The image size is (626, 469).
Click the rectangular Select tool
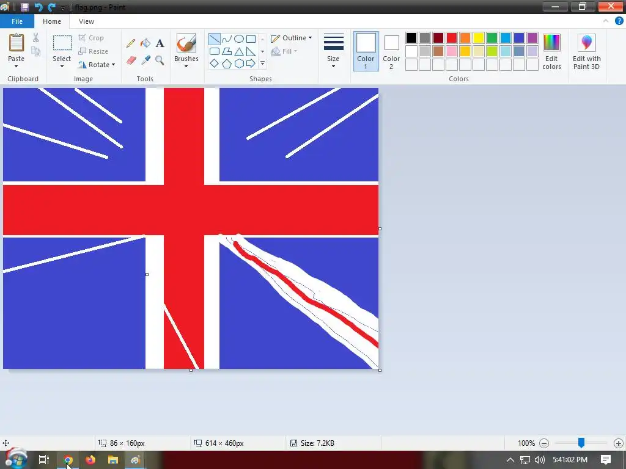tap(62, 43)
